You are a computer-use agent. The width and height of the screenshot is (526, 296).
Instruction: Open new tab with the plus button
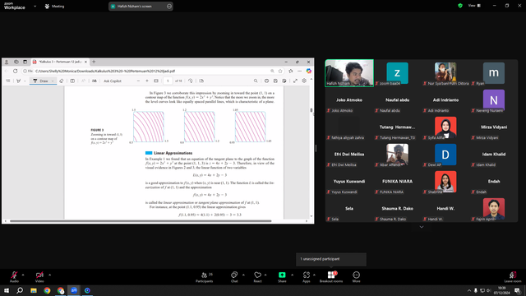(x=94, y=62)
